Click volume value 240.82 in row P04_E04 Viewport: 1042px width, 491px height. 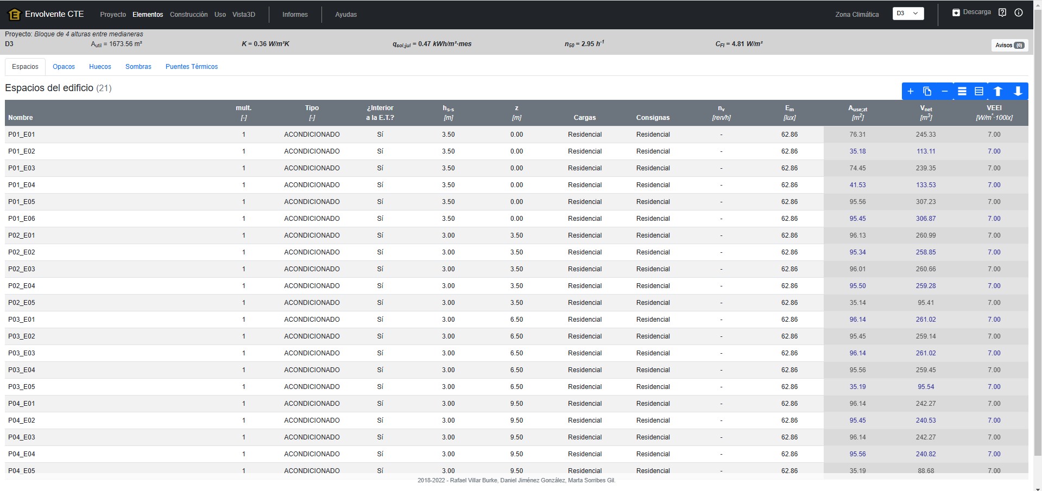click(926, 454)
